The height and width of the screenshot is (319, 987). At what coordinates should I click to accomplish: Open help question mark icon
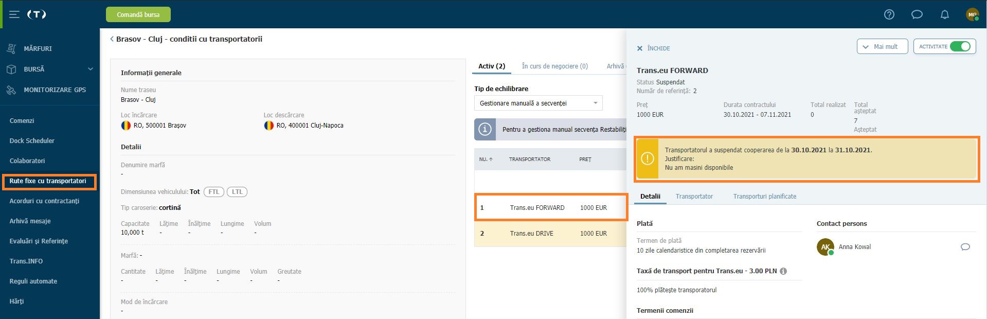pyautogui.click(x=889, y=14)
